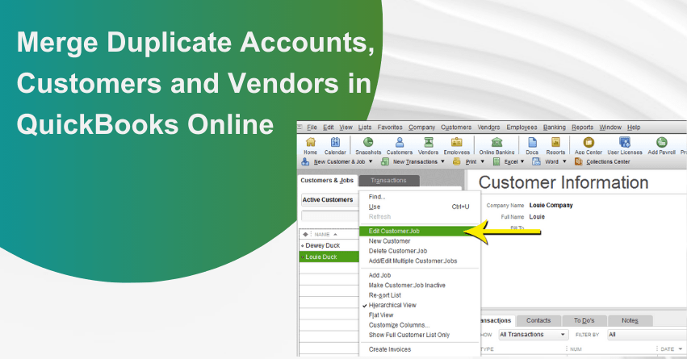Open the Reports menu in menu bar
This screenshot has width=687, height=359.
point(582,127)
